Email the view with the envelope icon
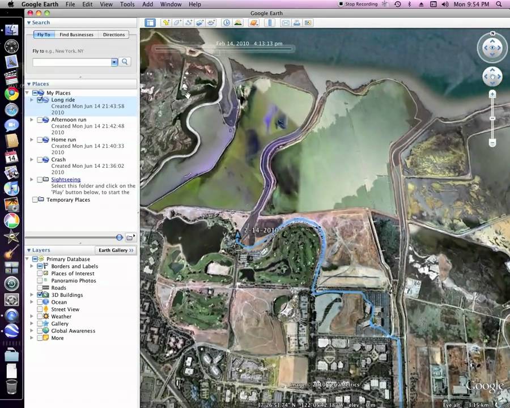 [x=285, y=23]
